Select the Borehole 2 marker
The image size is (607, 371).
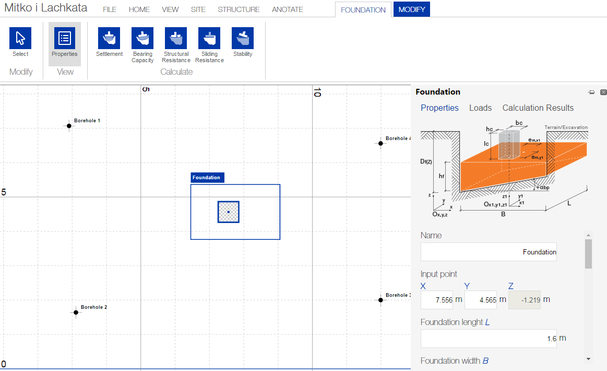[76, 312]
